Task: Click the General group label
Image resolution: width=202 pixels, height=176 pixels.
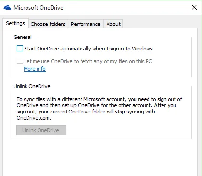Action: 23,37
